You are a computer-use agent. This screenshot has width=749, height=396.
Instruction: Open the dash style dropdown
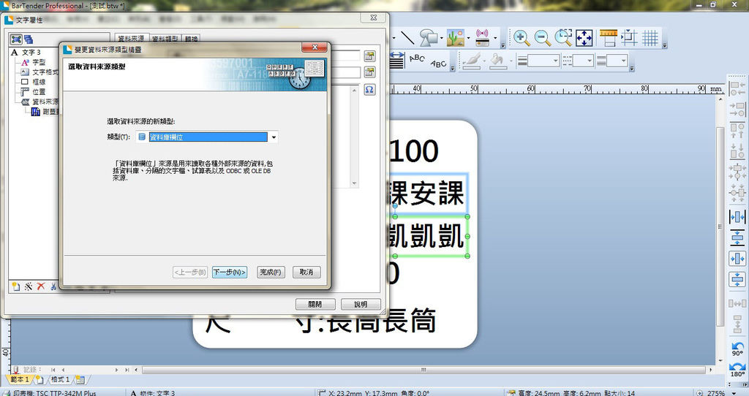(x=589, y=61)
